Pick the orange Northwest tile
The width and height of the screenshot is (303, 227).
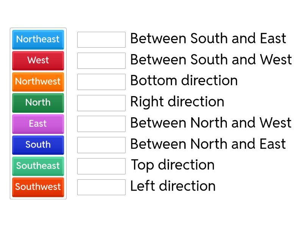click(x=38, y=82)
